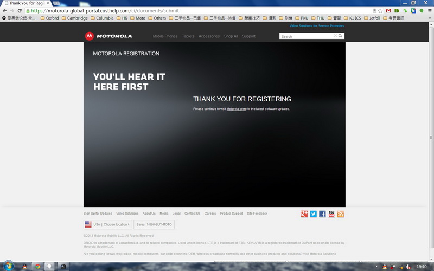Open Tablets nav menu
Image resolution: width=434 pixels, height=271 pixels.
188,36
